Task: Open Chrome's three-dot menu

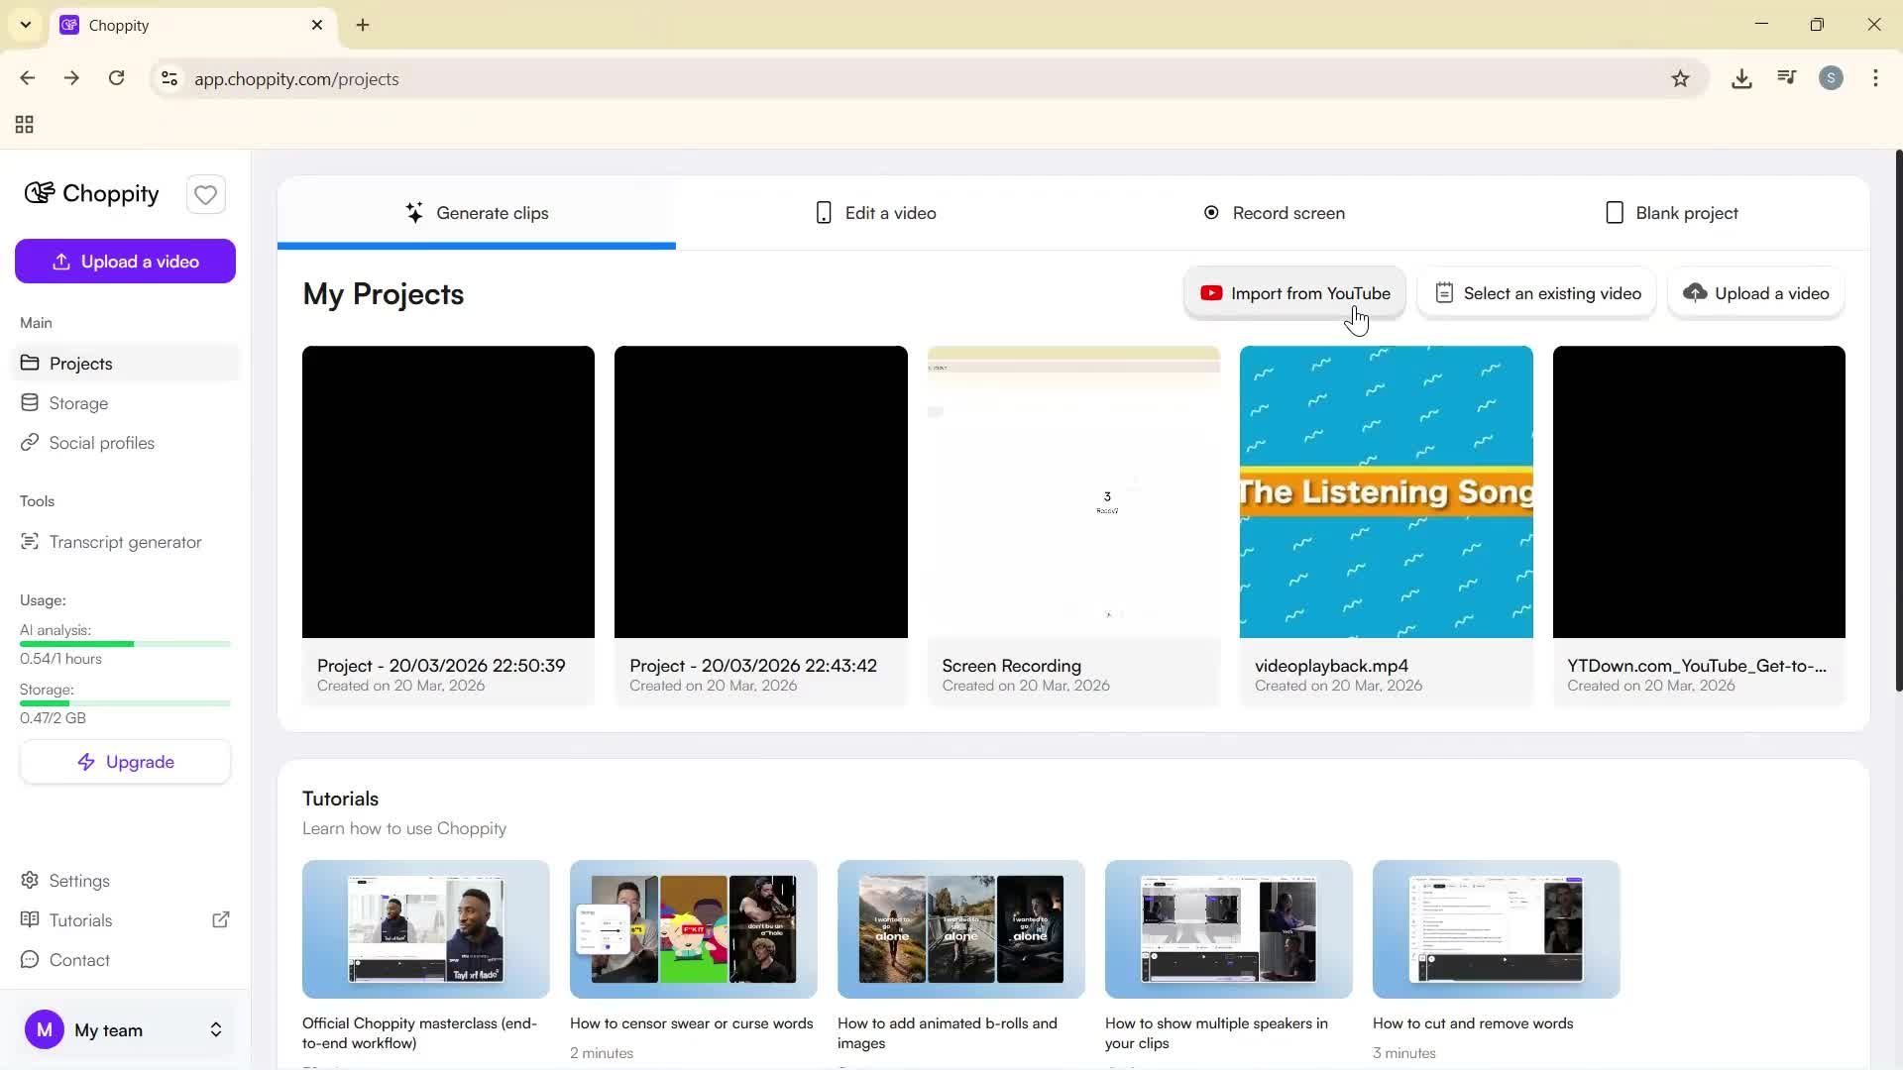Action: [x=1875, y=78]
